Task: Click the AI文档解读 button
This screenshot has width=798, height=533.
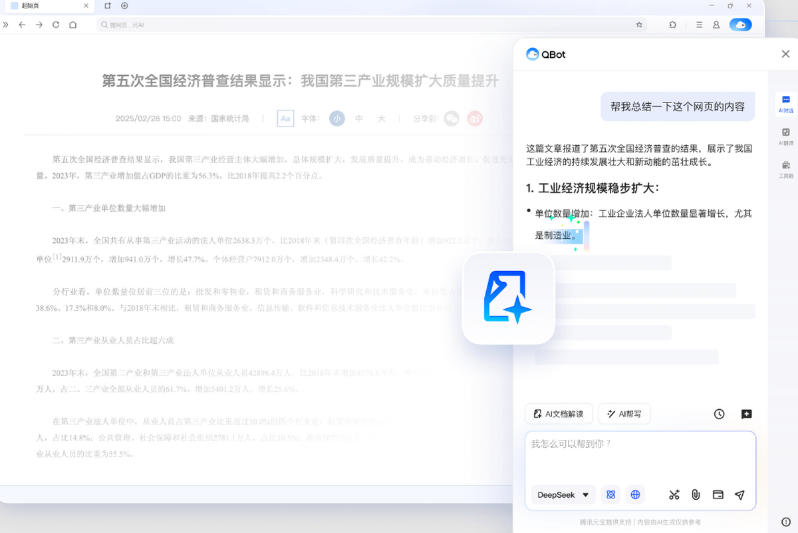Action: [559, 414]
